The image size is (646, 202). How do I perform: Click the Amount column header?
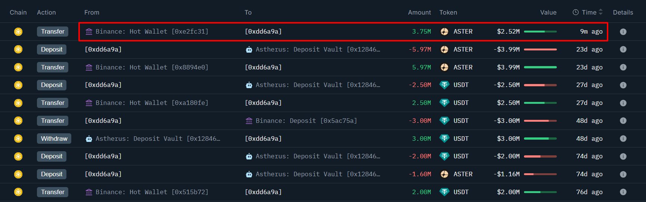click(x=419, y=12)
